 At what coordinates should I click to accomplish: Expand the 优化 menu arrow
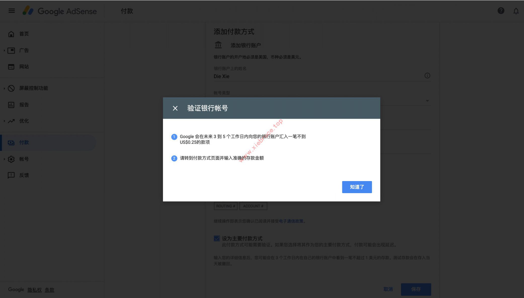pos(4,121)
